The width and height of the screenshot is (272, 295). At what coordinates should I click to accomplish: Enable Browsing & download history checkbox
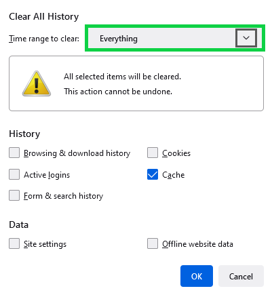(x=14, y=153)
